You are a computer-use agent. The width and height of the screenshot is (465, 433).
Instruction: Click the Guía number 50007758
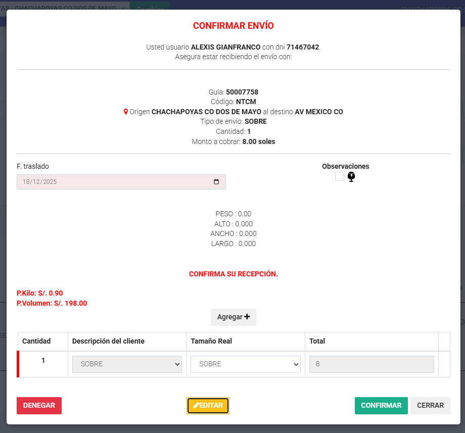242,92
